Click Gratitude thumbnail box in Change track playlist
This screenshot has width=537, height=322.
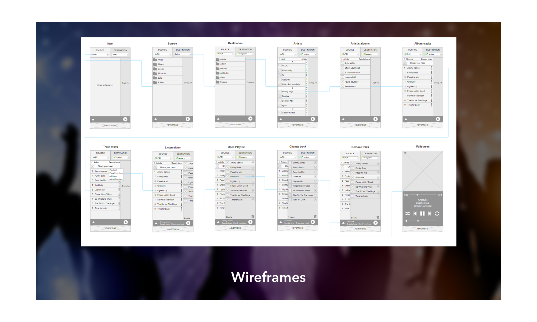(290, 177)
